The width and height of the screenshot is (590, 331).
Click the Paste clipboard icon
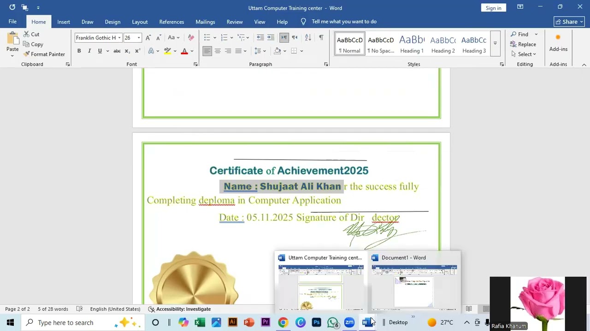pos(12,39)
